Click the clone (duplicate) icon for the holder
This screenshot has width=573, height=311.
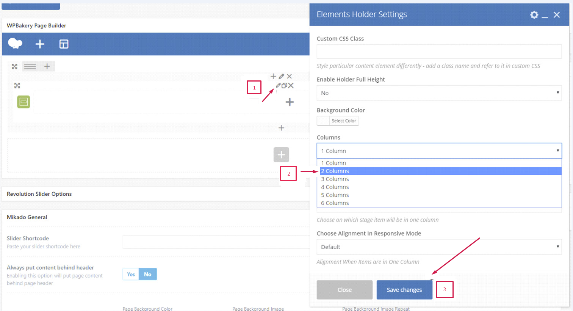tap(284, 85)
